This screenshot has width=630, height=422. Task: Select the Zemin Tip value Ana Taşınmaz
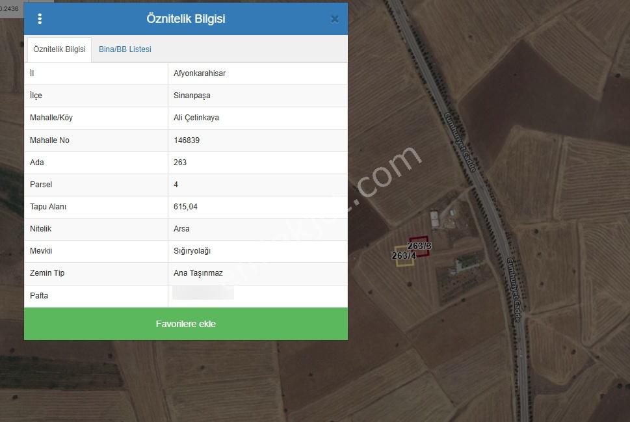pos(198,273)
